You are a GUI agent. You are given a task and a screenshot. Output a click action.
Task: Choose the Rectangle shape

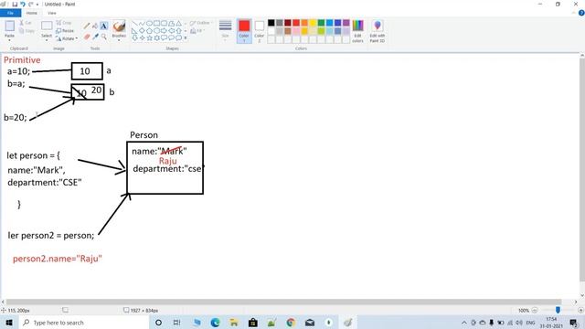pos(156,23)
